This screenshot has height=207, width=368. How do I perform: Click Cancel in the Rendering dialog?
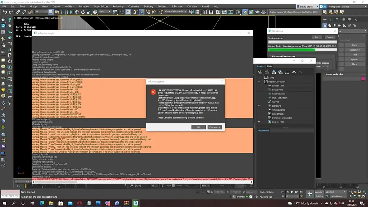(330, 37)
